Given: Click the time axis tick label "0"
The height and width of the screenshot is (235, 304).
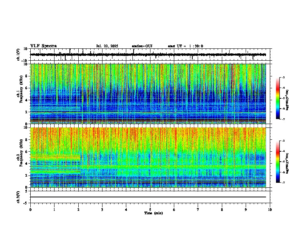Looking at the screenshot, I should tap(30, 210).
